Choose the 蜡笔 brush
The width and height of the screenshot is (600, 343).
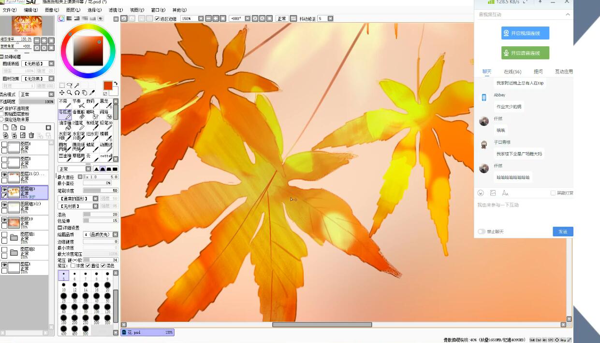coord(92,147)
